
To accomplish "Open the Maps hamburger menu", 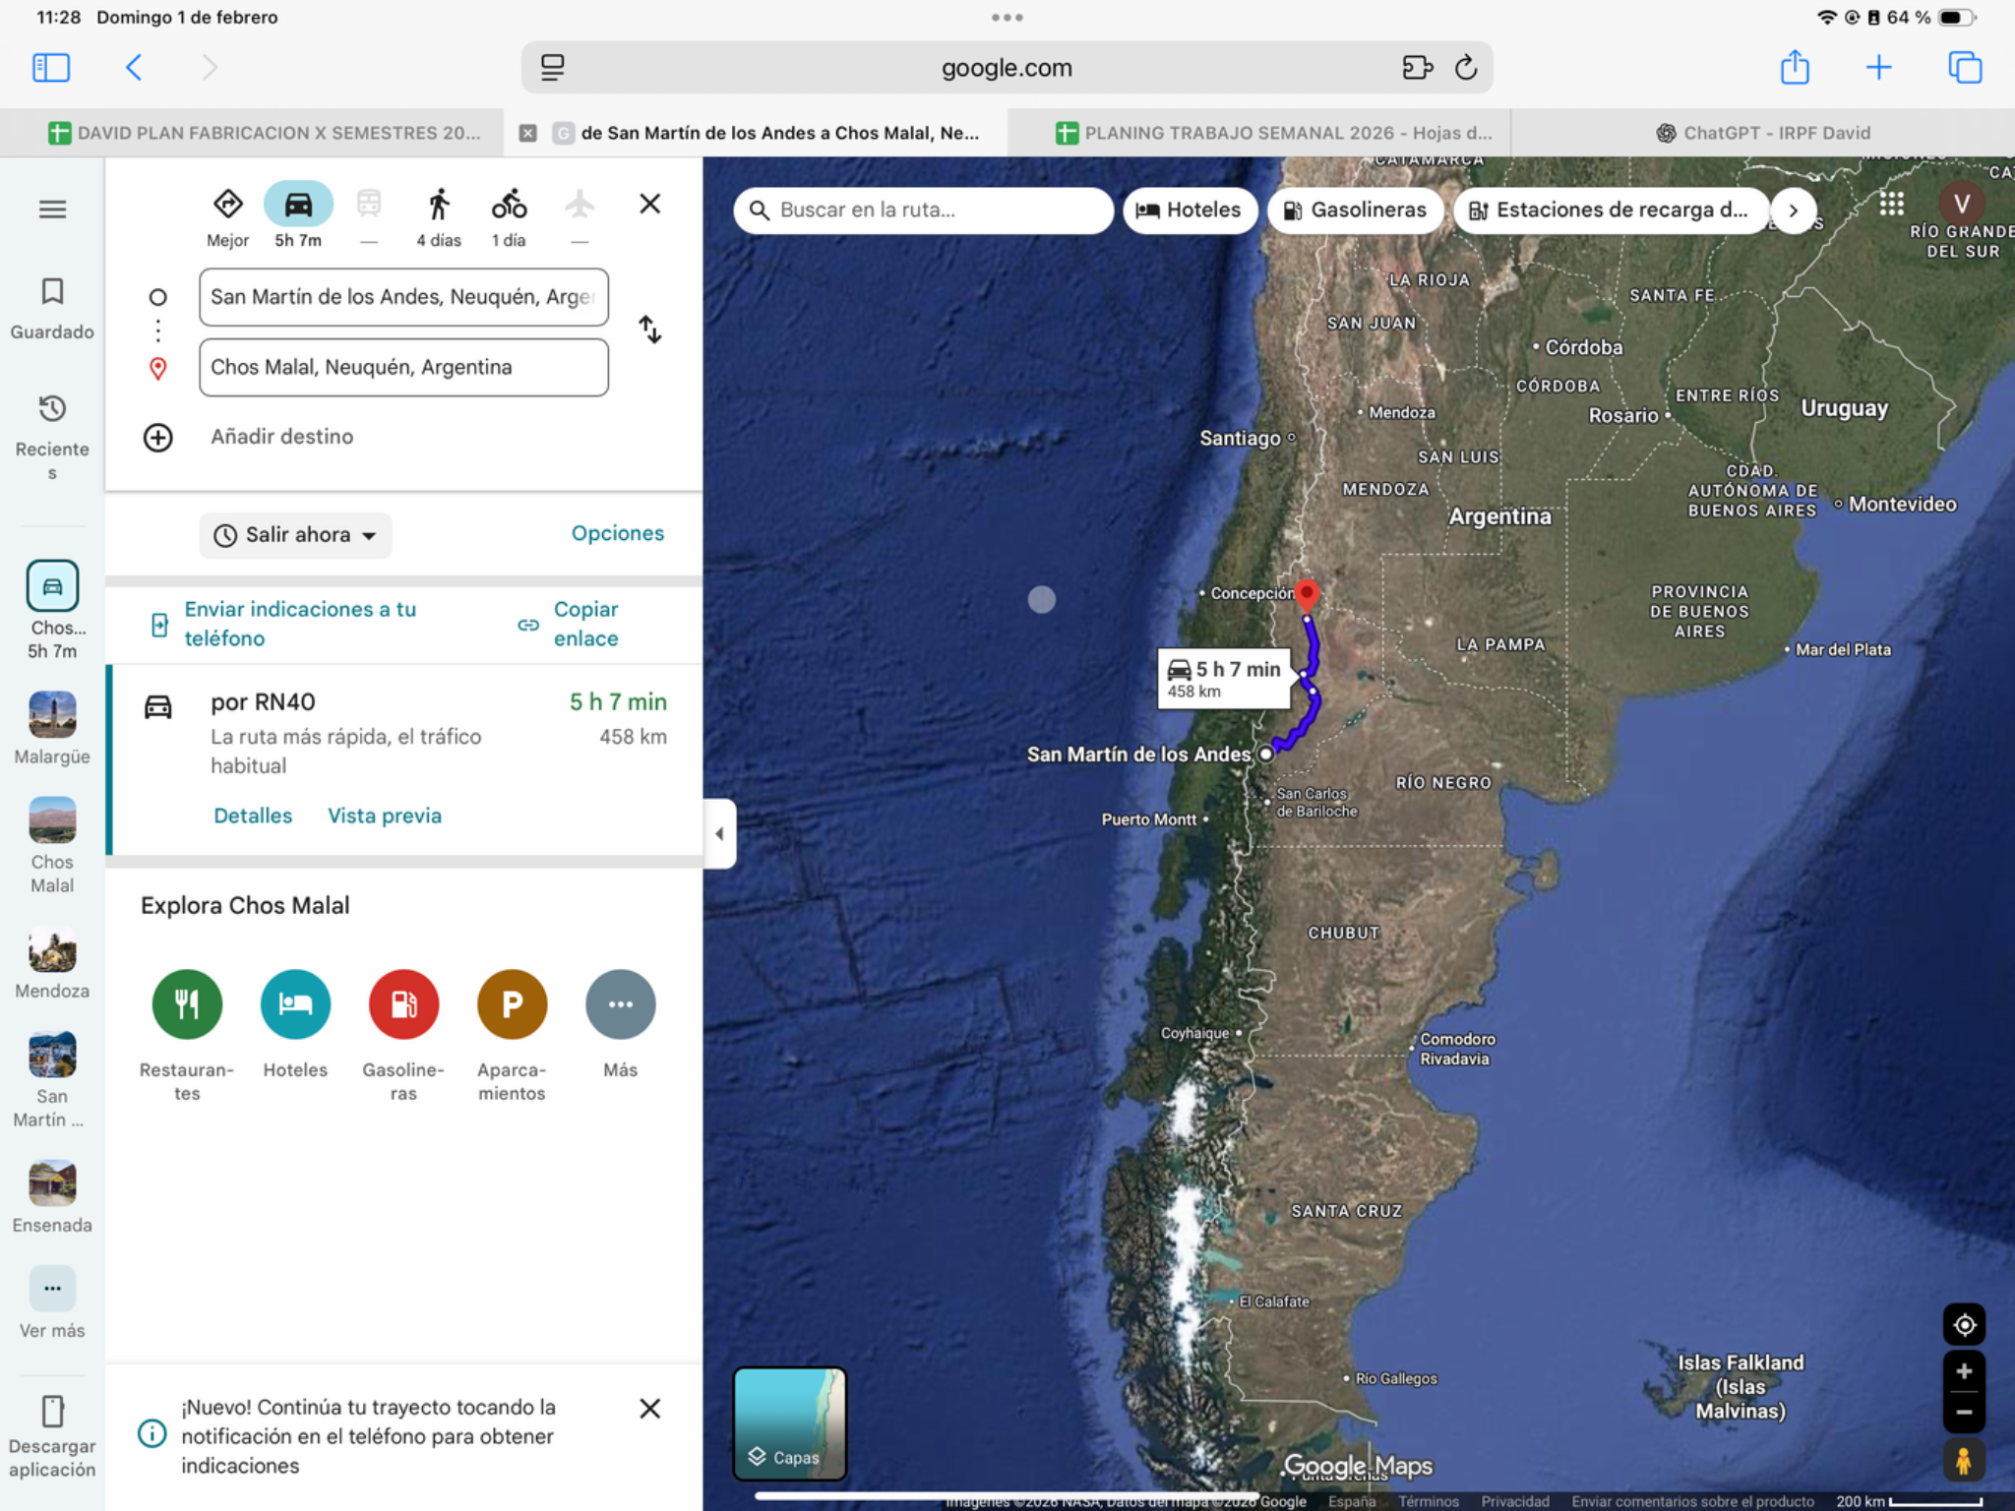I will (52, 210).
